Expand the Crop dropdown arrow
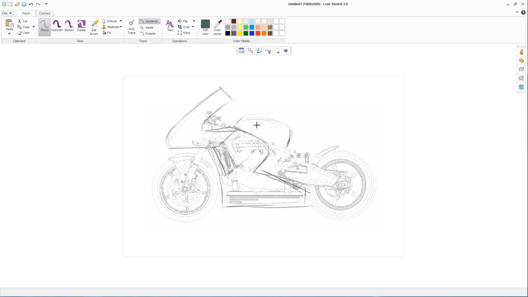This screenshot has width=528, height=297. pos(193,27)
